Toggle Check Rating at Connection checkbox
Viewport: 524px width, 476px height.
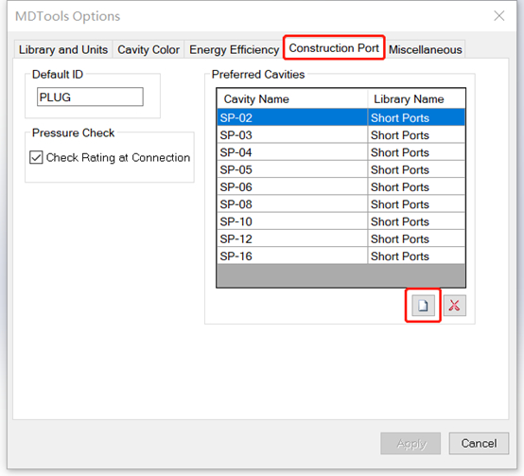tap(36, 157)
